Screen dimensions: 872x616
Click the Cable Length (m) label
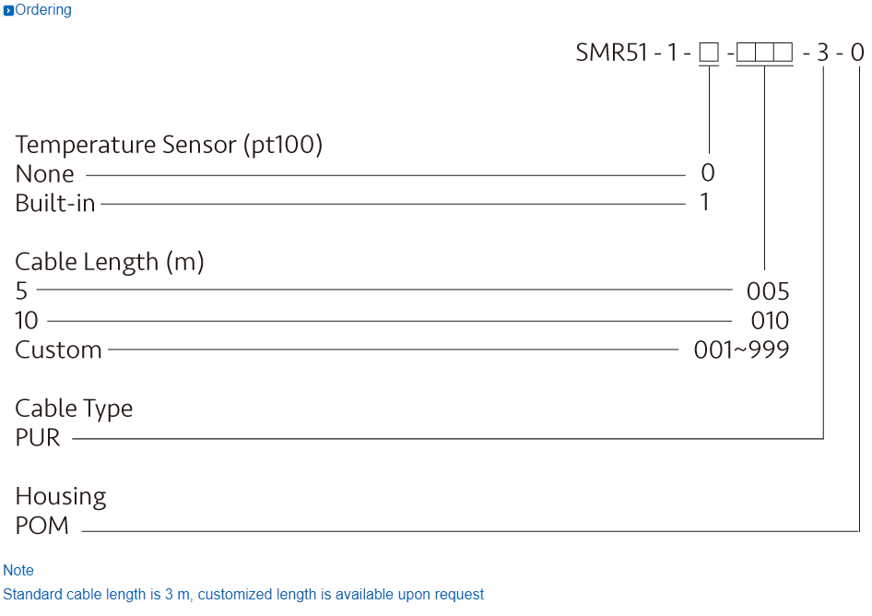[x=110, y=262]
